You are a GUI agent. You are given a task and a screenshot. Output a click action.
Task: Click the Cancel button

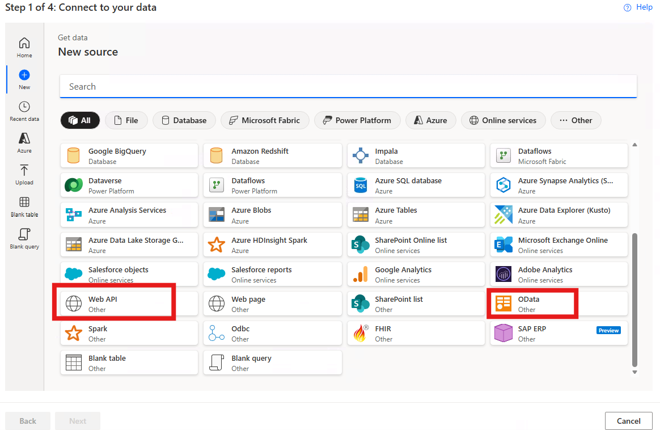tap(628, 421)
